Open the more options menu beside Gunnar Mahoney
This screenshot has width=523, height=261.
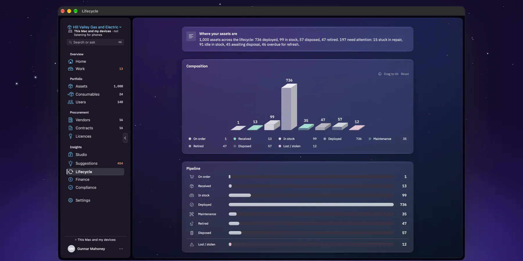(x=121, y=249)
